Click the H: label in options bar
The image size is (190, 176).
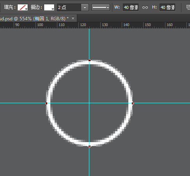pyautogui.click(x=154, y=7)
